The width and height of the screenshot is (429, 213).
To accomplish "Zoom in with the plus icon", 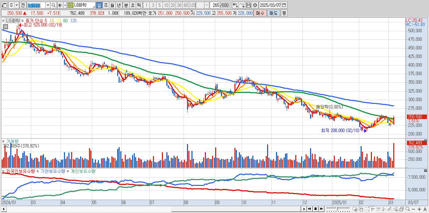I will [x=419, y=209].
